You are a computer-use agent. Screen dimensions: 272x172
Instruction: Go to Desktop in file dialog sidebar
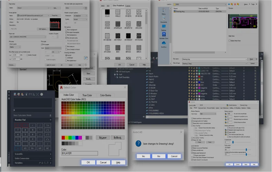pyautogui.click(x=164, y=28)
